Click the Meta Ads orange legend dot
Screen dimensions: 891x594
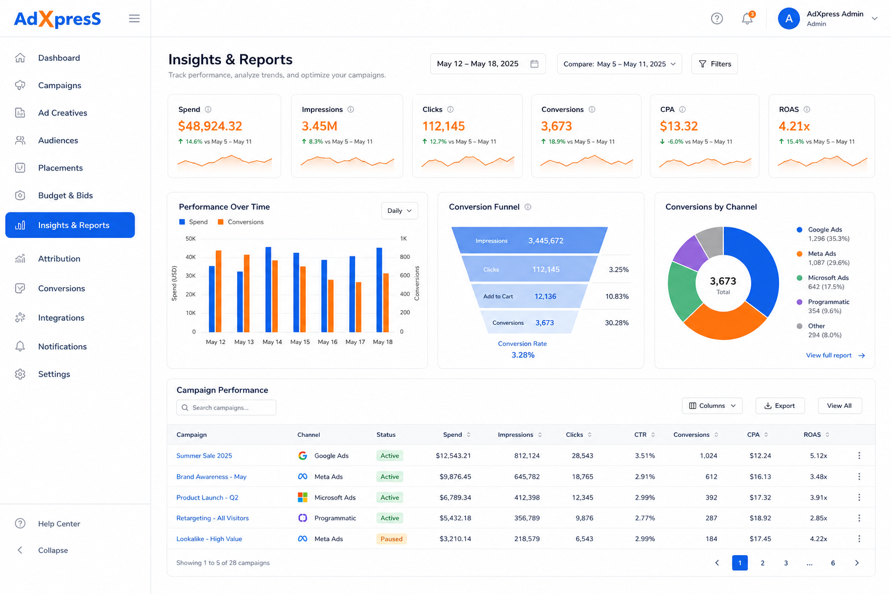[x=800, y=254]
